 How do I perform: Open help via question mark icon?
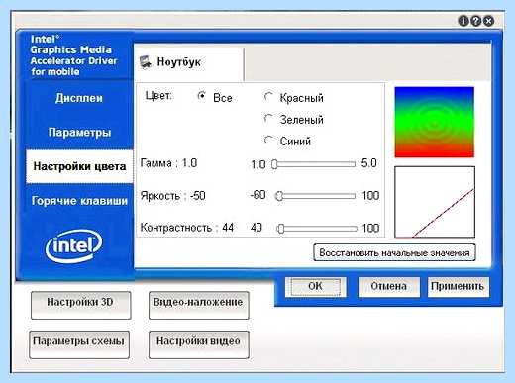point(475,21)
